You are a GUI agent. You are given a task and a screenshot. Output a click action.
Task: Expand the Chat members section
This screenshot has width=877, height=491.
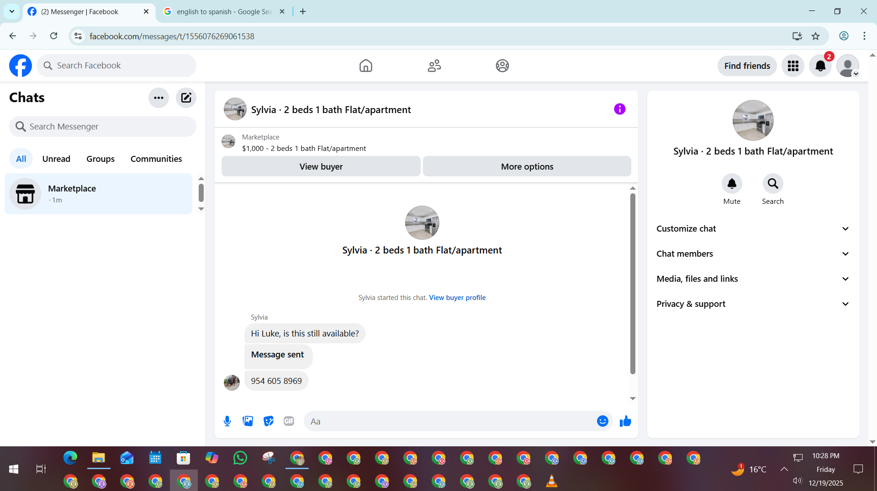tap(753, 254)
